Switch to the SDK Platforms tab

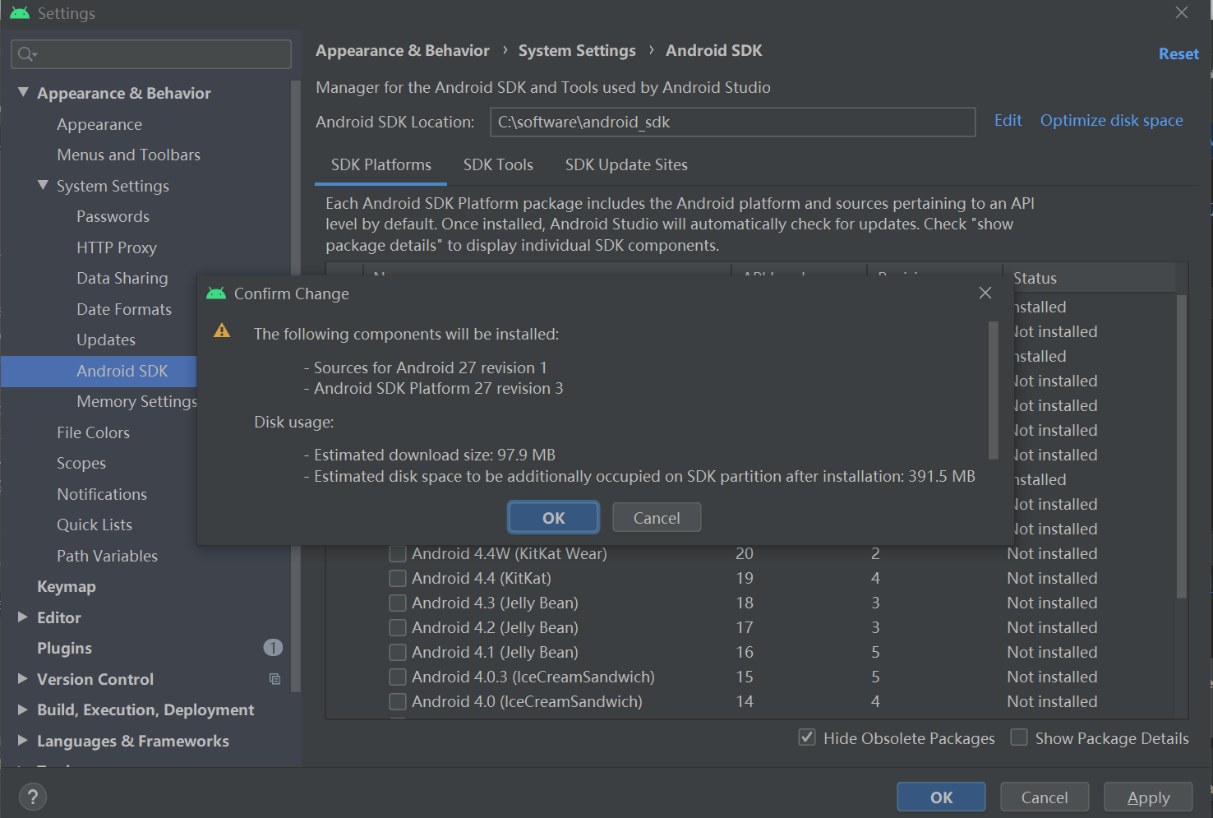point(381,165)
